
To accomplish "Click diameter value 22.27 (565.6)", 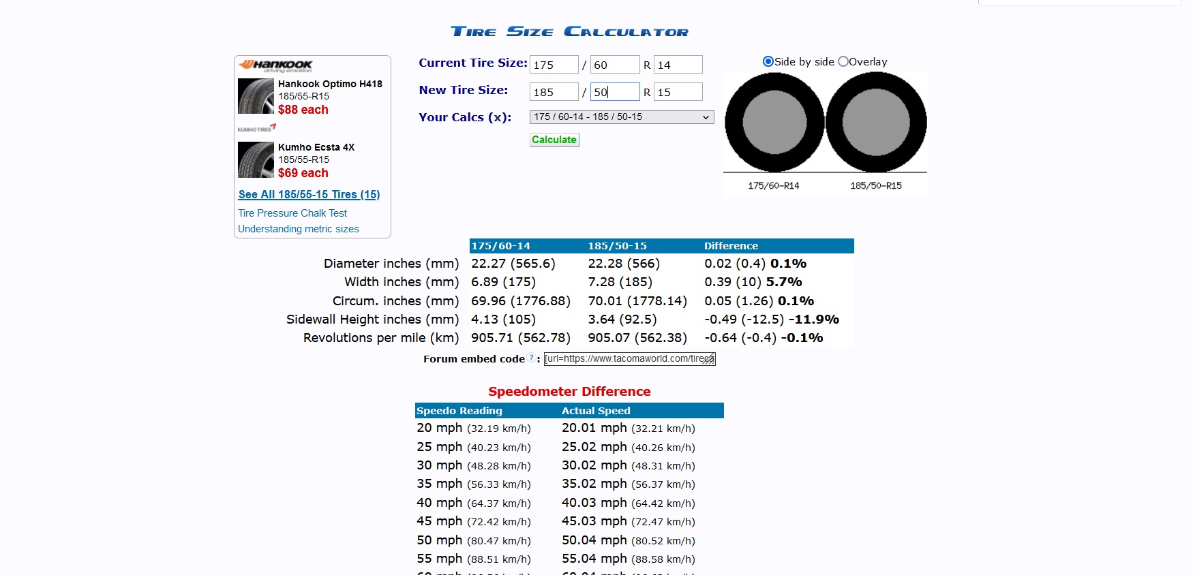I will 513,264.
